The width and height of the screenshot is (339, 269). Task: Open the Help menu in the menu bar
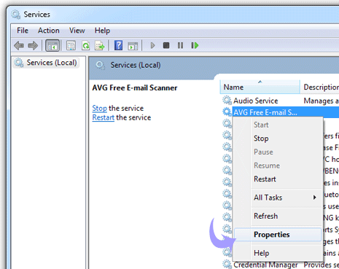[102, 31]
